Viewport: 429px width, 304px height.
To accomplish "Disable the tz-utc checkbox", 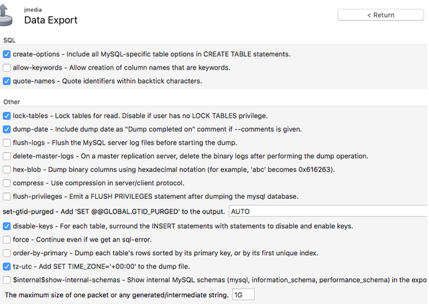I will pos(7,267).
